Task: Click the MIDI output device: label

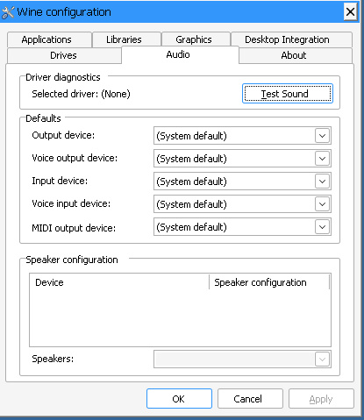Action: coord(74,228)
